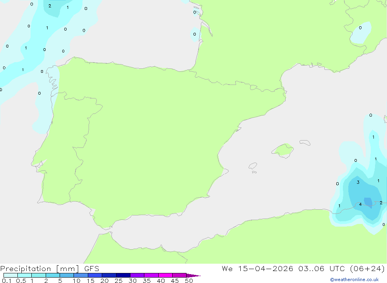
Task: Click the legend label '40'
Action: 161,281
